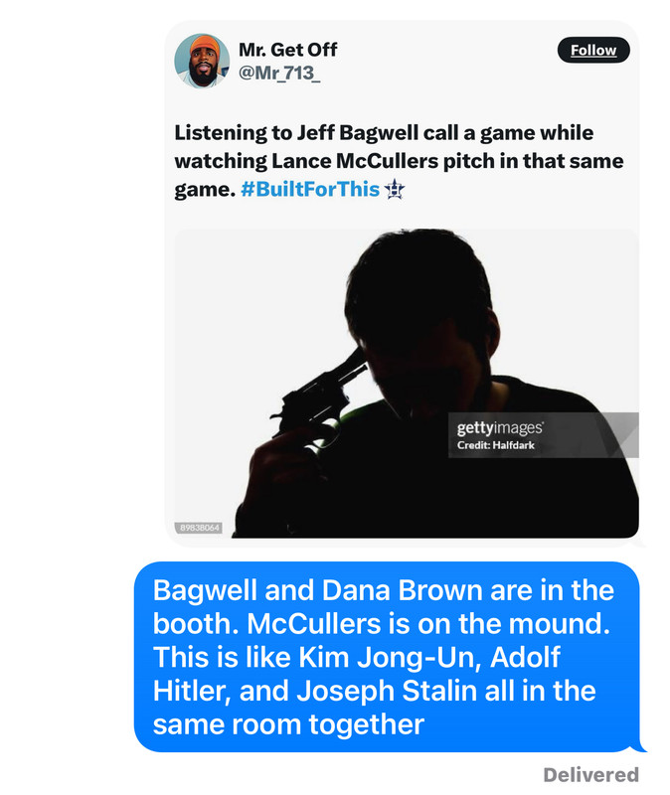Click the message bubble tail

[638, 746]
